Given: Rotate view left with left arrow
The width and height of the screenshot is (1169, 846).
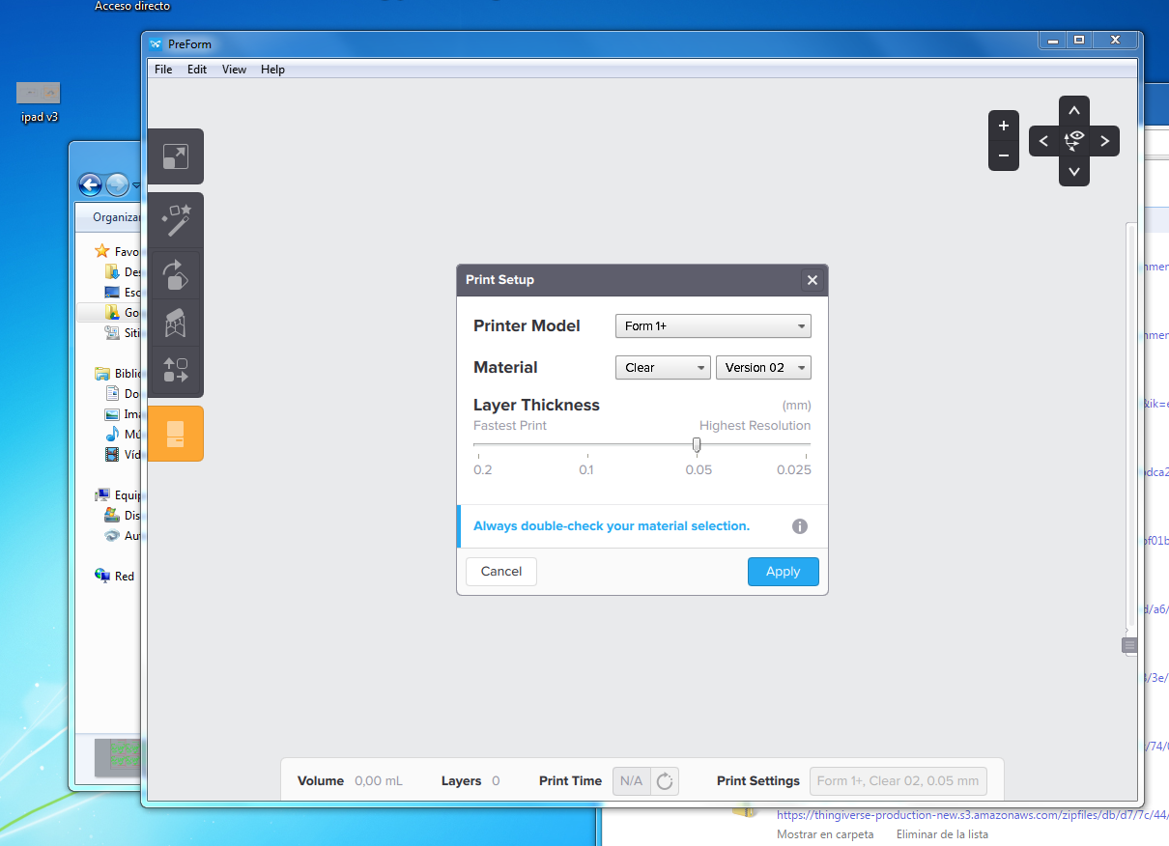Looking at the screenshot, I should (1043, 141).
